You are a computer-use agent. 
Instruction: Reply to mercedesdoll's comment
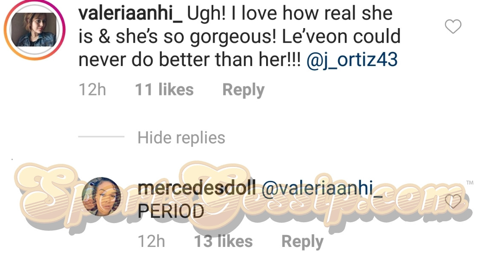coord(302,241)
